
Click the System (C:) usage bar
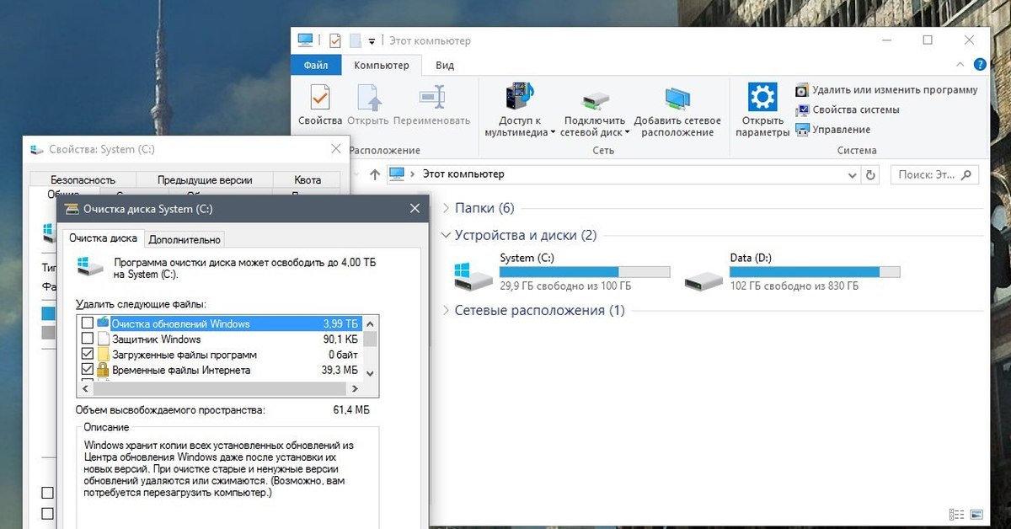click(585, 272)
